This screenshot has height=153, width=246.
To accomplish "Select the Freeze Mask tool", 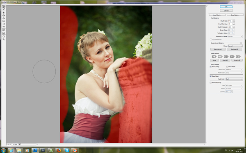I will click(x=4, y=30).
